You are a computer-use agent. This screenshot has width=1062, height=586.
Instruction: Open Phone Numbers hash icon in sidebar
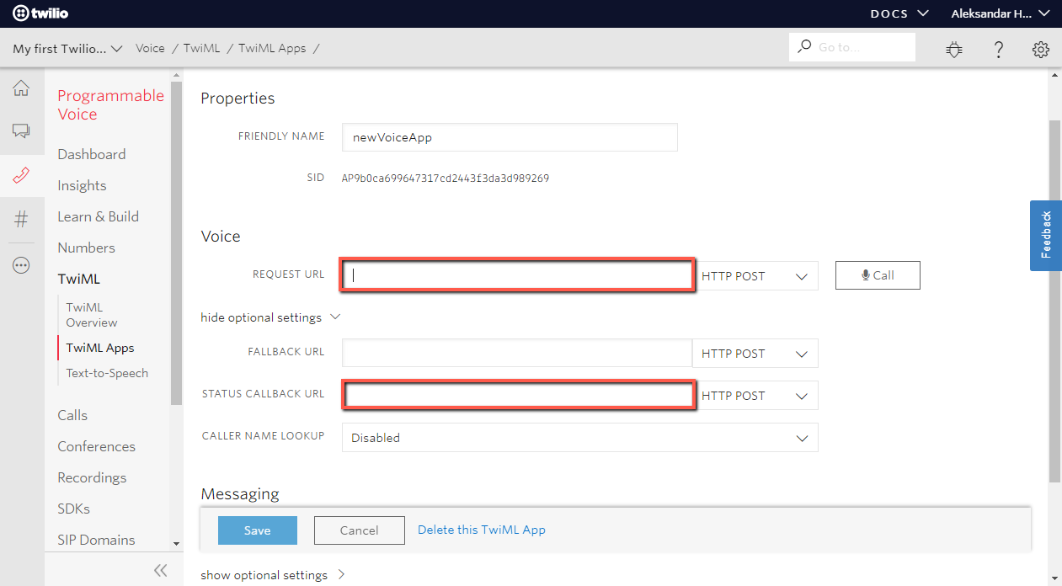coord(22,220)
